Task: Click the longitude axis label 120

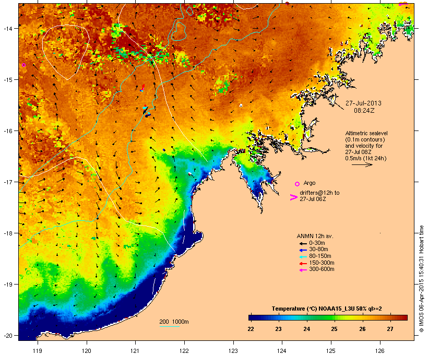Action: point(87,351)
